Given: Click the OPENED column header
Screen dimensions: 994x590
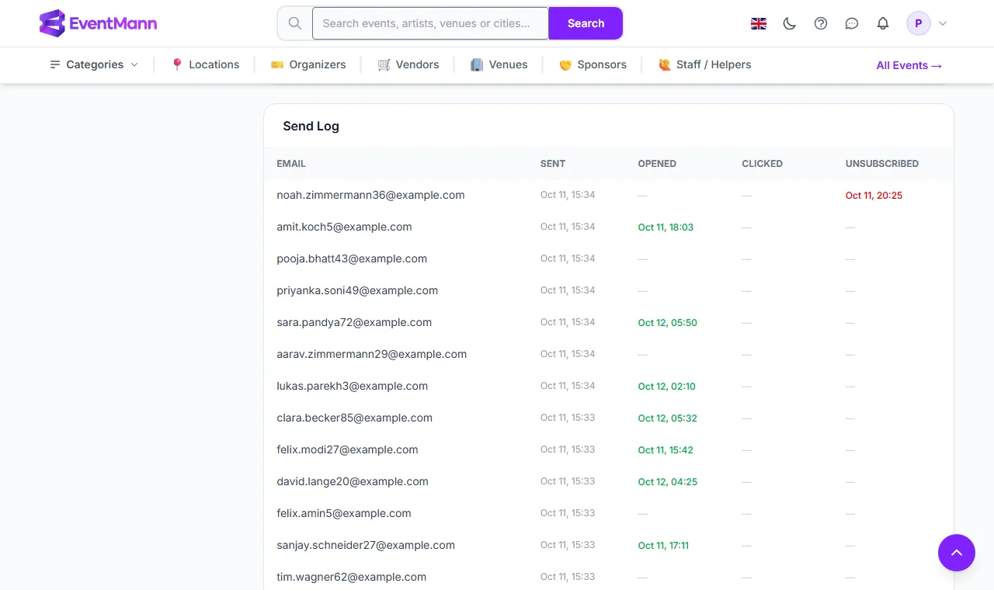Looking at the screenshot, I should [x=657, y=164].
